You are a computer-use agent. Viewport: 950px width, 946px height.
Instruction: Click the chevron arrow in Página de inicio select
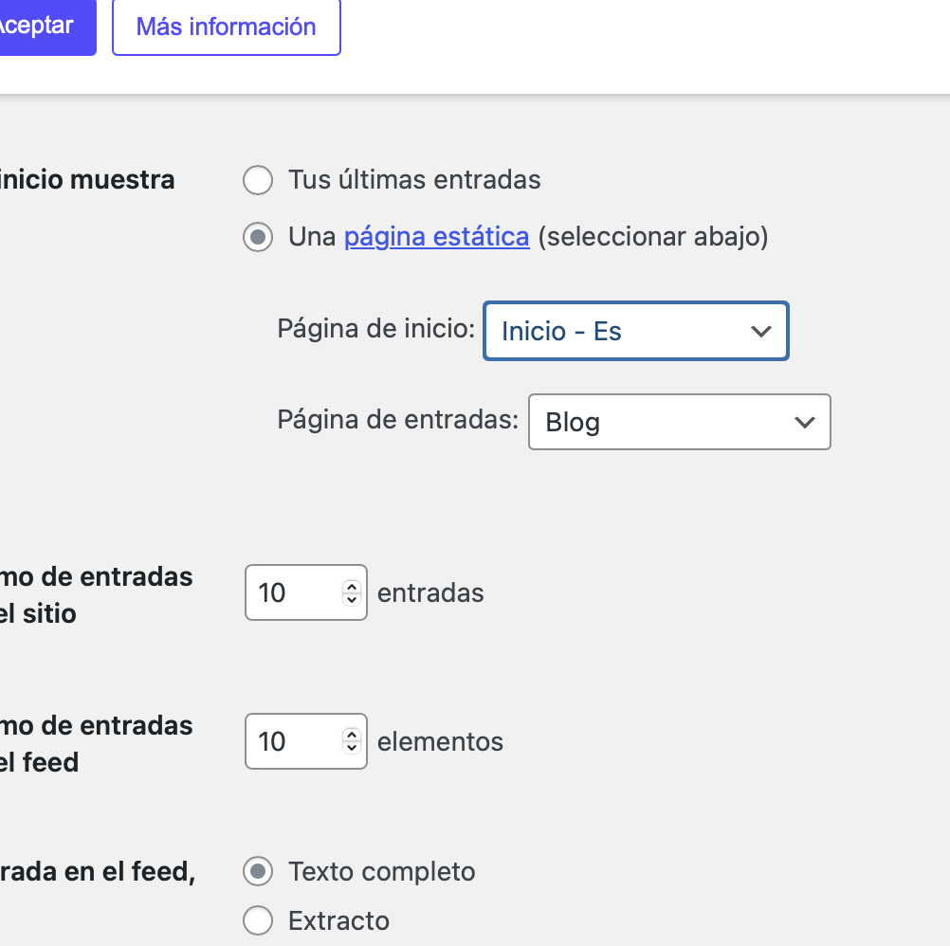point(760,331)
